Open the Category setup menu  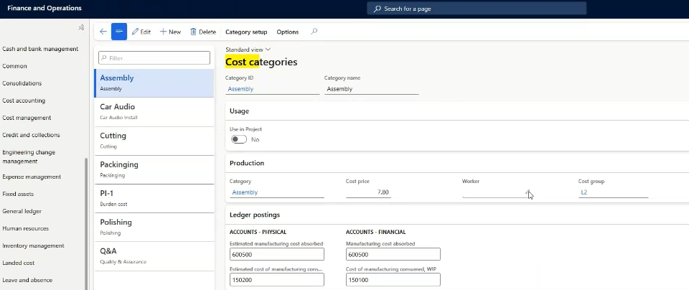tap(246, 32)
